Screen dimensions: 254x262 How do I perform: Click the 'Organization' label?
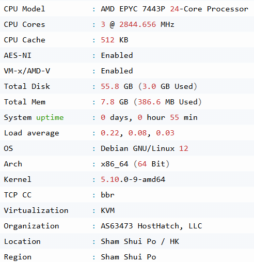31,226
